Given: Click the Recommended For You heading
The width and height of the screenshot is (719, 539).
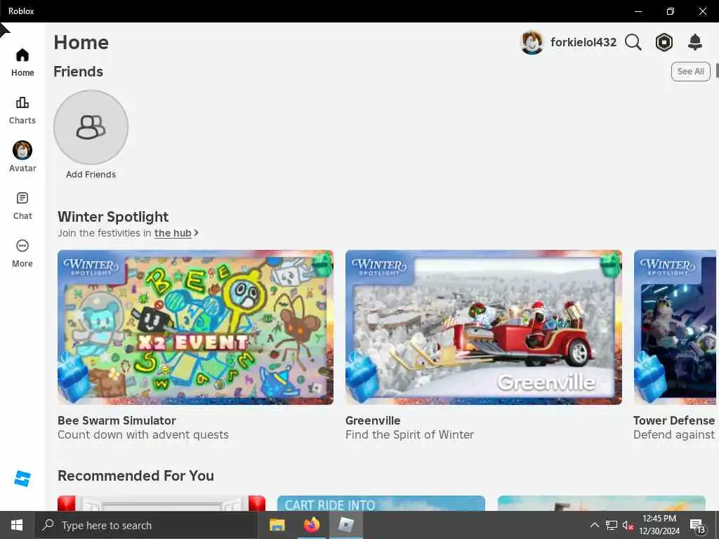Looking at the screenshot, I should tap(136, 476).
